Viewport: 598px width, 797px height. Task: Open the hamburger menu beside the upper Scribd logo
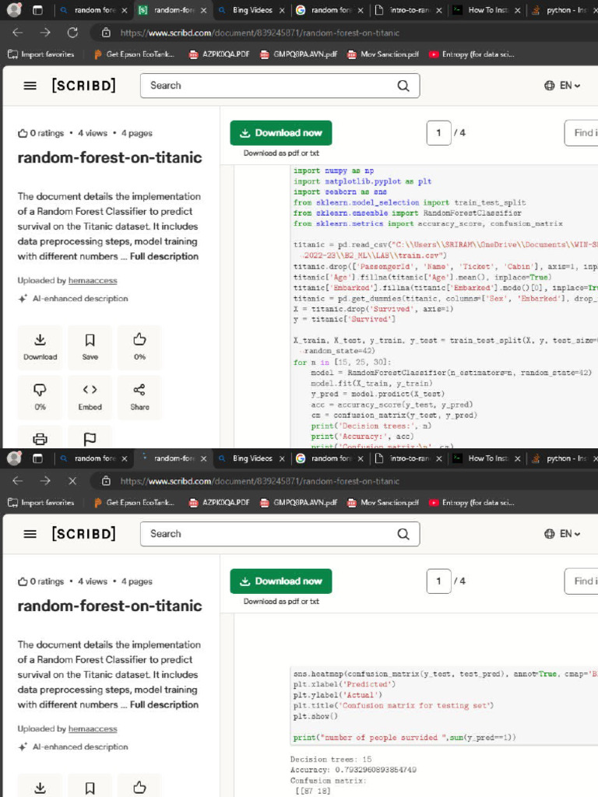click(x=30, y=86)
